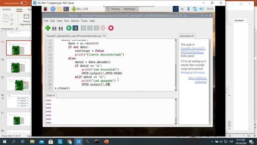Screen dimensions: 257x145
Task: Open Thonny Edit menu
Action: pyautogui.click(x=53, y=21)
